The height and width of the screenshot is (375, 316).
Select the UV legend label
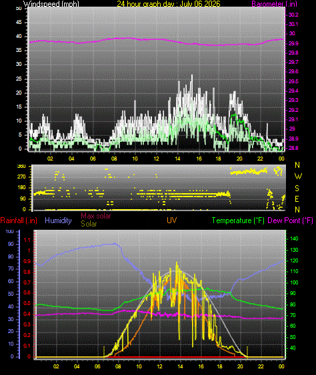(x=172, y=220)
